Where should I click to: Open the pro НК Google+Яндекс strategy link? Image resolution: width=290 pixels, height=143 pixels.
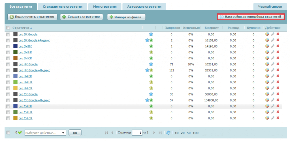point(34,70)
